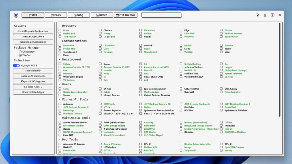Check the VLC (Video Player) checkbox

click(x=141, y=135)
